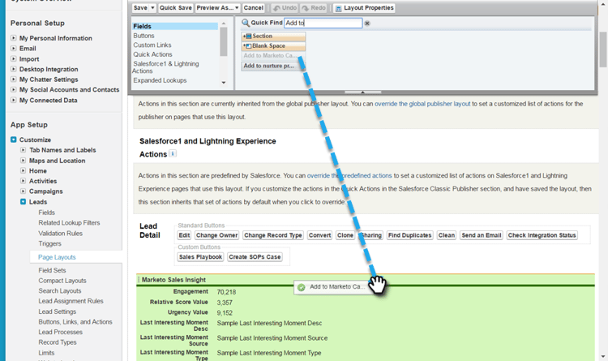Click the Create SOPs Case button
Screen dimensions: 608x361
[x=255, y=257]
